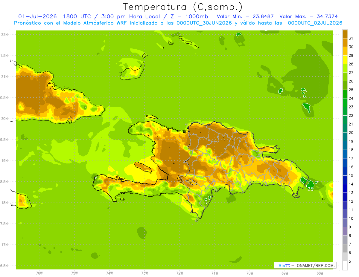
Task: Click legend value "13" on the colorbar
Action: coord(351,193)
